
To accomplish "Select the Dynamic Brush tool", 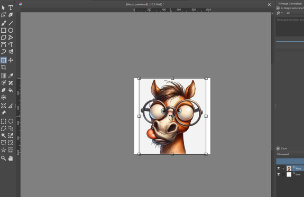I will click(4, 52).
